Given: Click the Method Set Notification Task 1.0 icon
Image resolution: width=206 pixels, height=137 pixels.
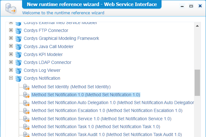Looking at the screenshot, I should pos(26,127).
